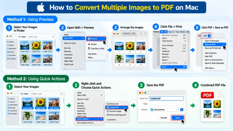Open Applications in the Method 2 Finder sidebar

click(13, 105)
